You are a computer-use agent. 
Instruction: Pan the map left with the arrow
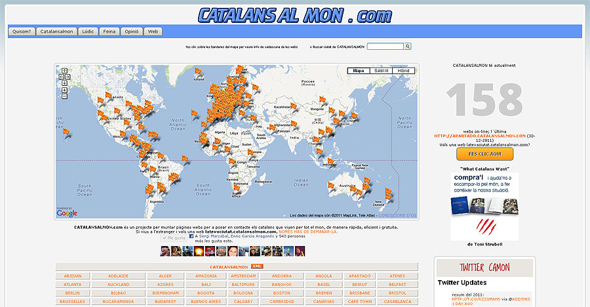pyautogui.click(x=61, y=77)
